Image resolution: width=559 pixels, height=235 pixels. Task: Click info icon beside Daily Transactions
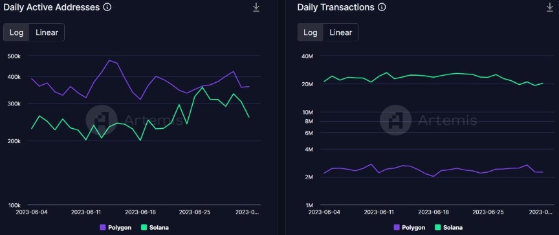click(x=382, y=7)
